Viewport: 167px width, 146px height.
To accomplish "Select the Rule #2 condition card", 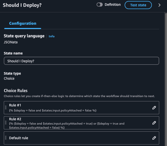I will 81,123.
